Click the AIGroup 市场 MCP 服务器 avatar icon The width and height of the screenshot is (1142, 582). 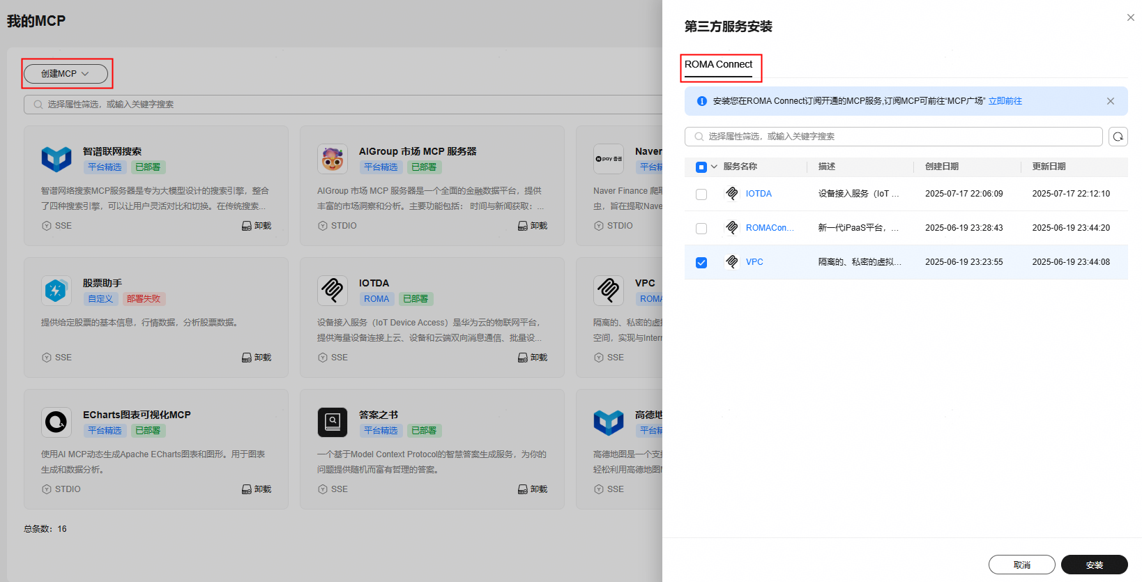click(333, 159)
